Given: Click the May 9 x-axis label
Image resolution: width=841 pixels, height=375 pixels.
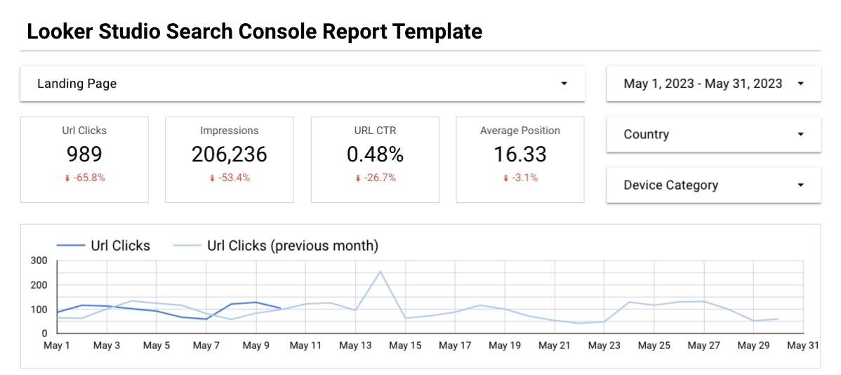Looking at the screenshot, I should coord(256,346).
